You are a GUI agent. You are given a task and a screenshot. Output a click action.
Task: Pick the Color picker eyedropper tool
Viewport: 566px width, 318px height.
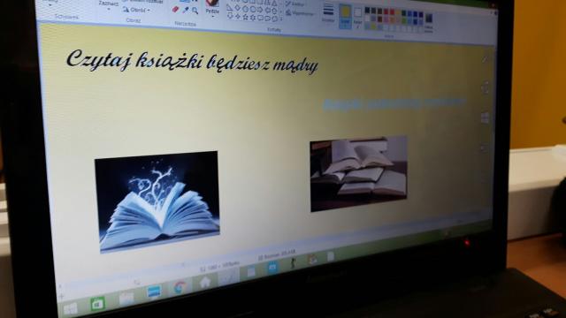(x=186, y=10)
